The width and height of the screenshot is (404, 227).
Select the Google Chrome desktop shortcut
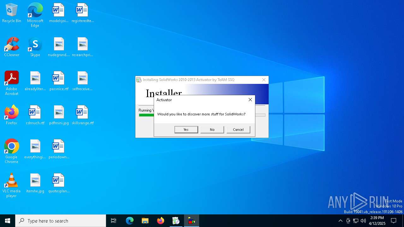[x=12, y=151]
